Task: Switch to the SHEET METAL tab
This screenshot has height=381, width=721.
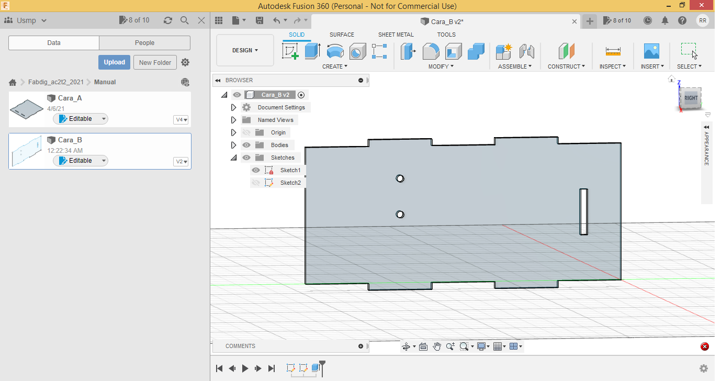Action: (396, 35)
